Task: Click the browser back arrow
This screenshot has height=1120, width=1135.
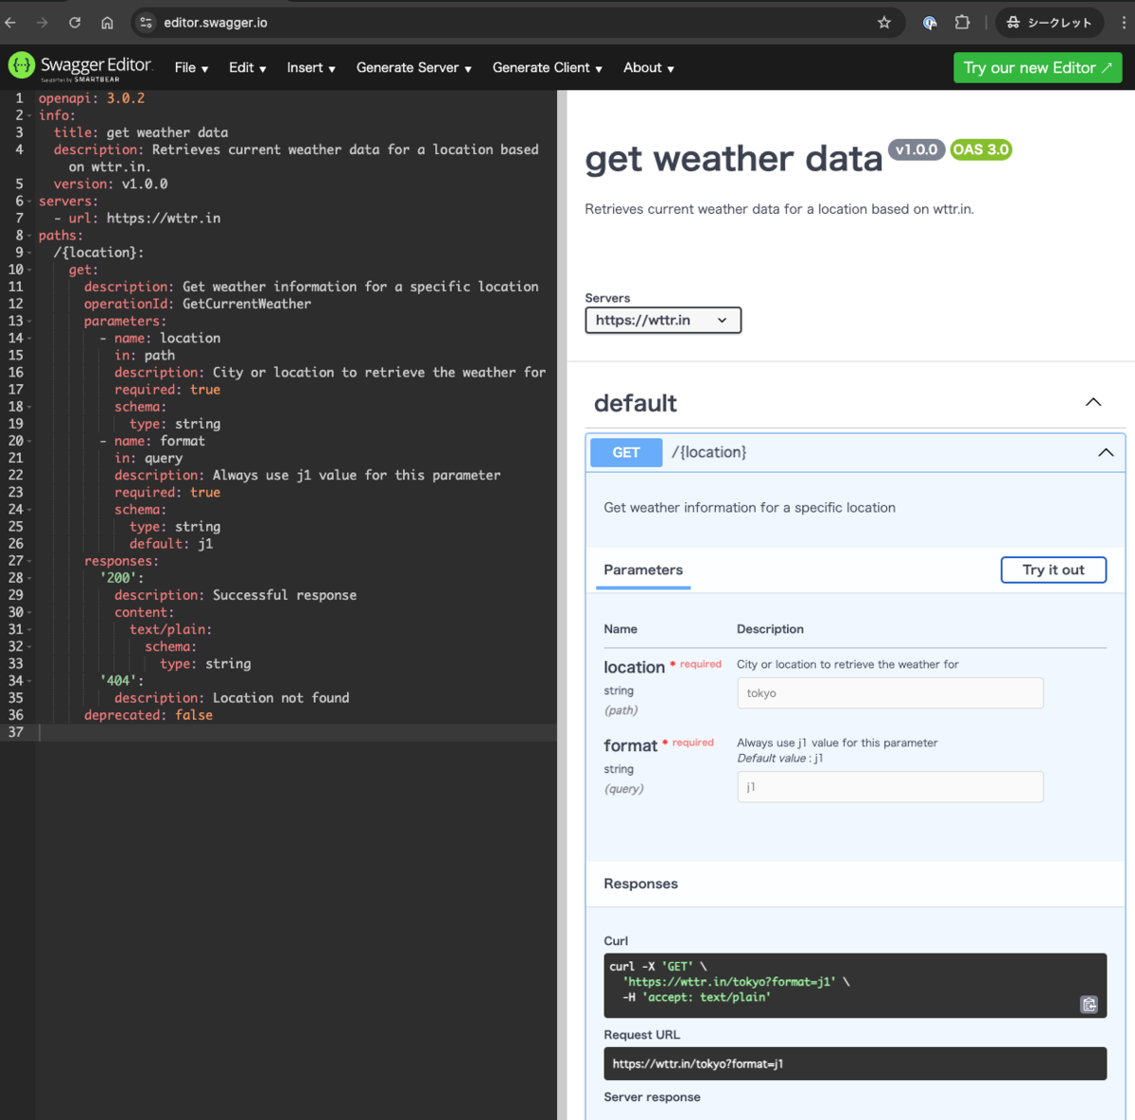Action: (10, 23)
